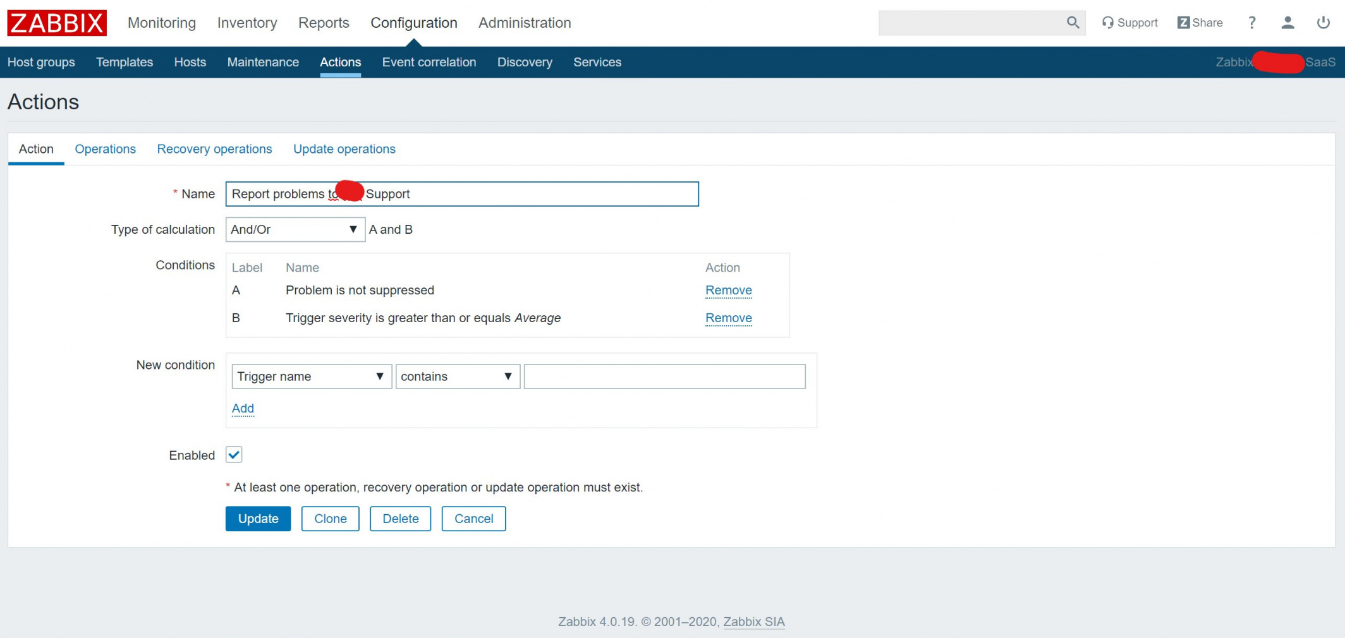Open the Trigger name condition type dropdown

coord(312,376)
